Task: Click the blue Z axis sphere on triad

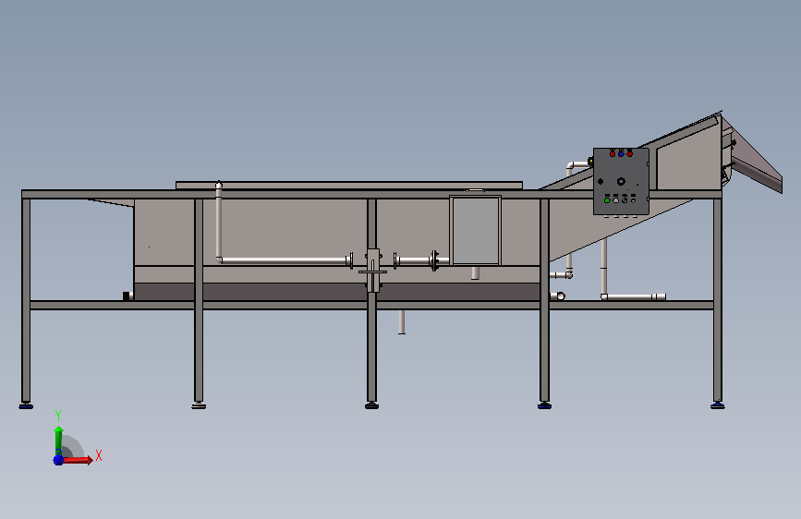Action: 58,460
